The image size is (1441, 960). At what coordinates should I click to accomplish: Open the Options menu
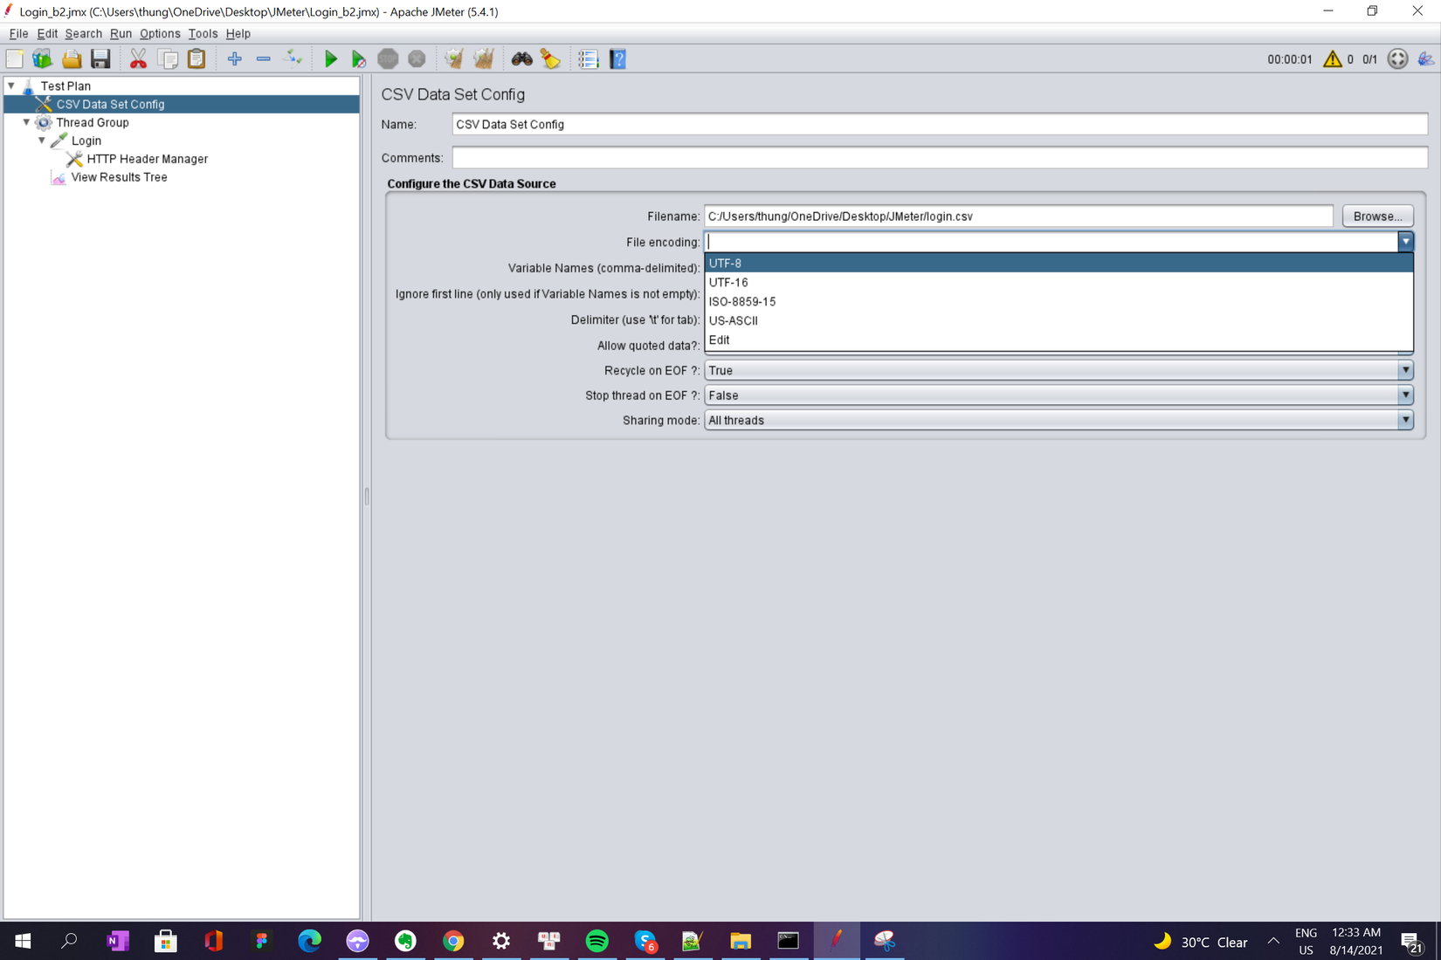(160, 33)
